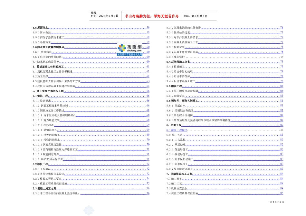Jump to '5.2.3 模板工程施工要点'
Viewport: 306px width, 216px height.
coord(91,179)
